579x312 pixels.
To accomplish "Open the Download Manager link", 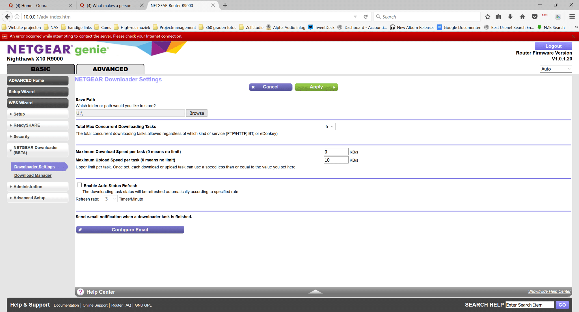I will click(x=33, y=175).
